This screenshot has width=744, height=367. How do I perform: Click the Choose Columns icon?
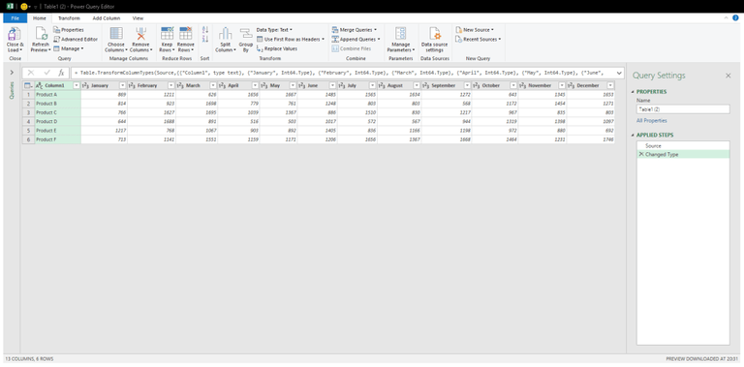click(116, 33)
